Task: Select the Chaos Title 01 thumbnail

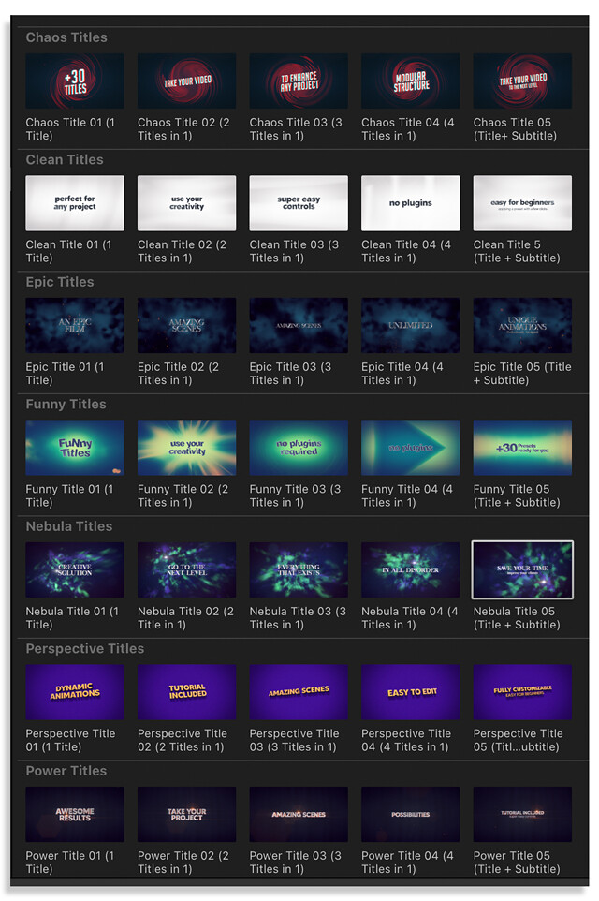Action: pos(75,81)
